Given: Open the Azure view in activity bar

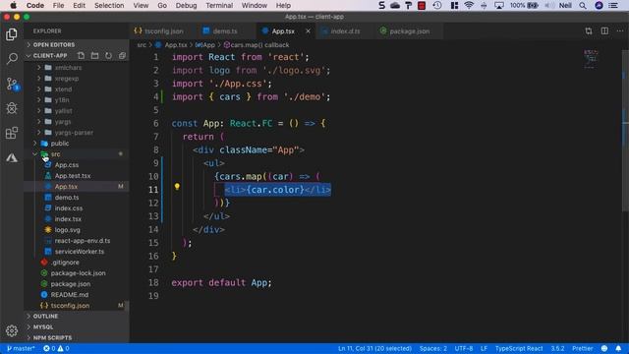Looking at the screenshot, I should click(x=12, y=157).
